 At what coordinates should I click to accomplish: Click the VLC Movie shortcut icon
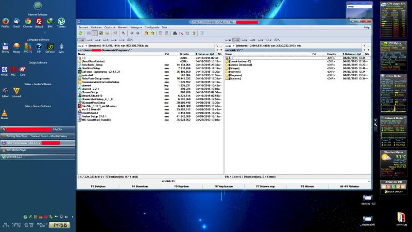pyautogui.click(x=5, y=114)
